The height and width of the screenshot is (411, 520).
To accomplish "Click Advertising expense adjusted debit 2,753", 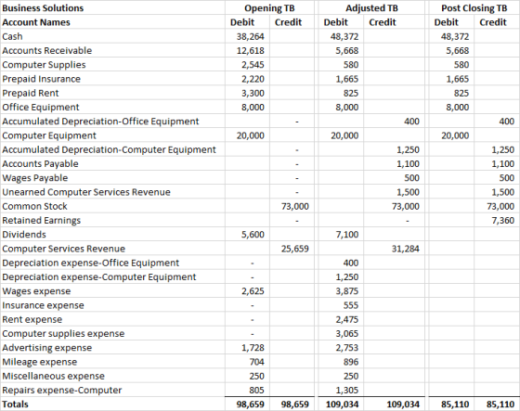I will [347, 348].
